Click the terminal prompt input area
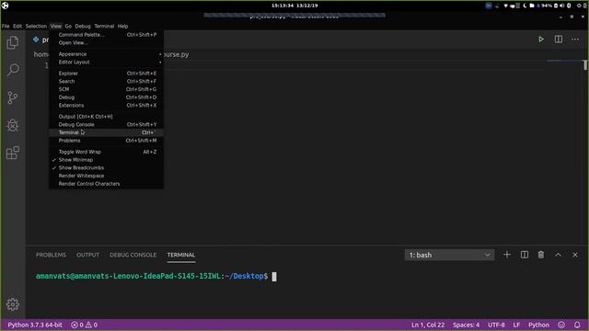Screen dimensions: 589x331 [x=274, y=277]
